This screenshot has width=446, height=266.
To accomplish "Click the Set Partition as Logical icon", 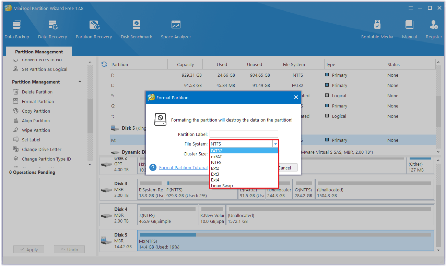I will point(16,69).
